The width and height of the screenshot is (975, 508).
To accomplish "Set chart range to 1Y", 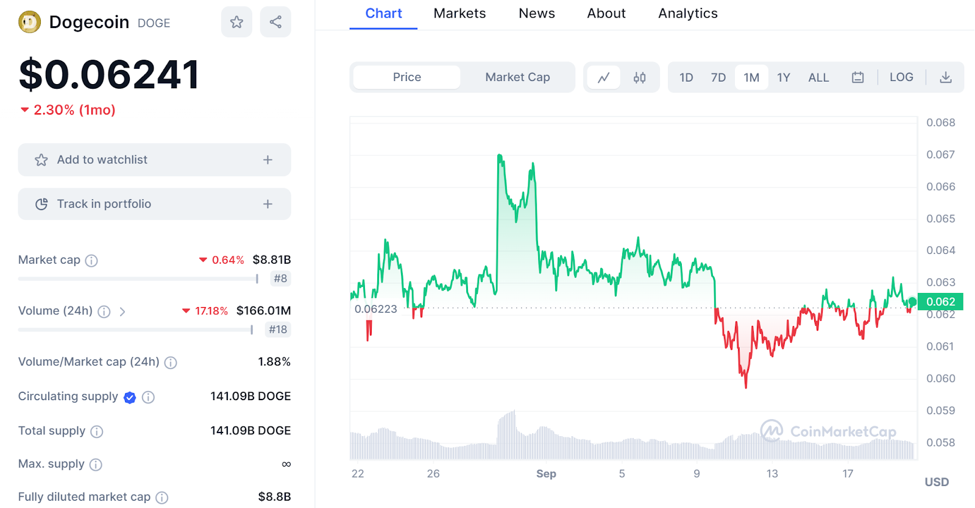I will tap(784, 77).
